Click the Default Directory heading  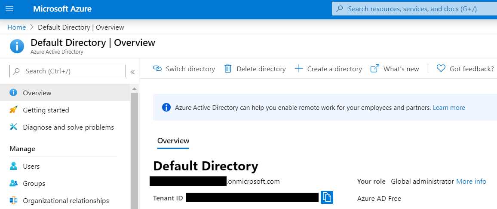(206, 166)
